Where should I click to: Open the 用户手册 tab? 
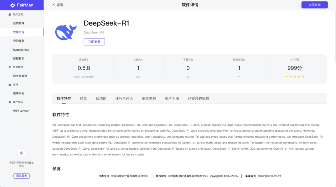pyautogui.click(x=172, y=99)
